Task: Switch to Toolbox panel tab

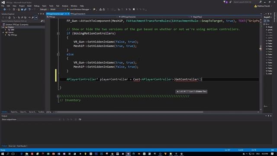Action: [42, 112]
